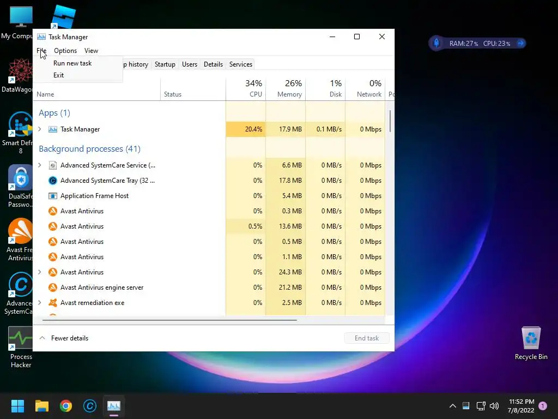Click the Task Manager taskbar icon
This screenshot has width=558, height=419.
114,406
